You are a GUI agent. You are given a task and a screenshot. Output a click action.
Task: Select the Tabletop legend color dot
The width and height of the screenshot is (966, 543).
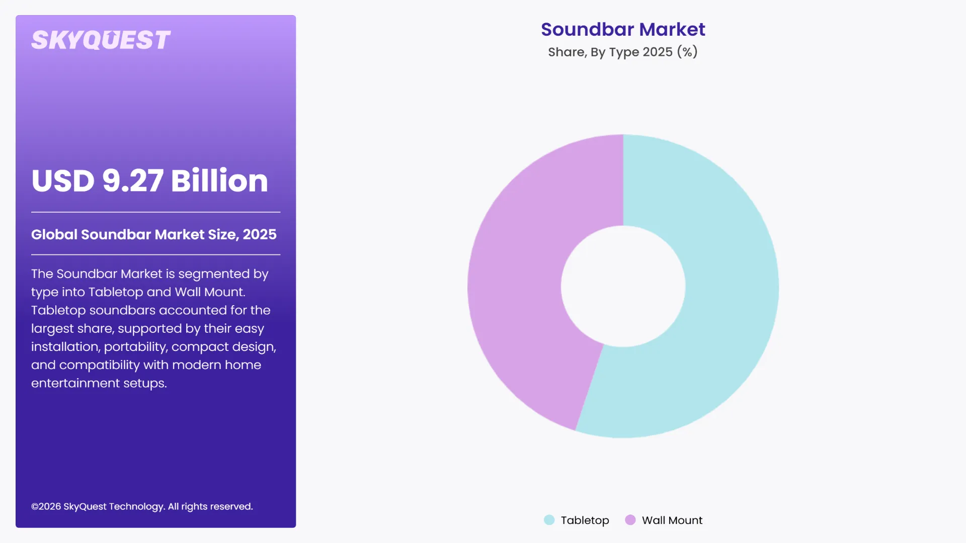(549, 520)
